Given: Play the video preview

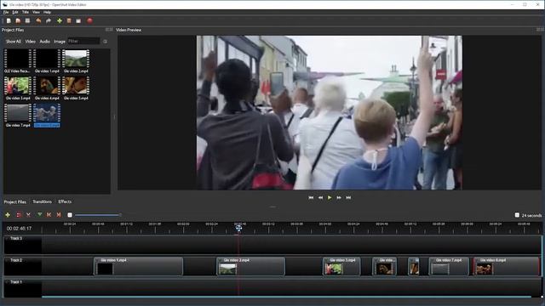Looking at the screenshot, I should pos(330,198).
